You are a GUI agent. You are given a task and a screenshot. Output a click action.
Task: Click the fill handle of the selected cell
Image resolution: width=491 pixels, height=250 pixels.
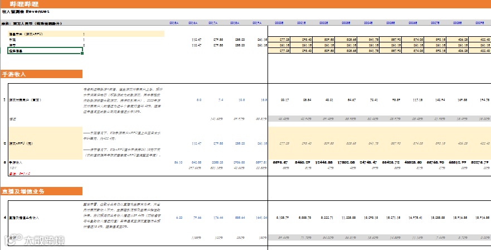(x=82, y=54)
